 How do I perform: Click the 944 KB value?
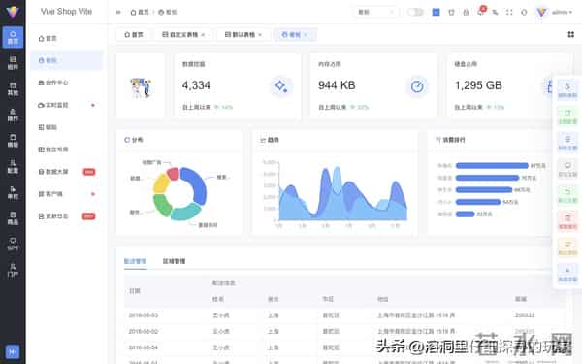[x=337, y=85]
